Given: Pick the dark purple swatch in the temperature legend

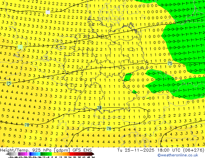Looking at the screenshot, I should click(x=19, y=154).
